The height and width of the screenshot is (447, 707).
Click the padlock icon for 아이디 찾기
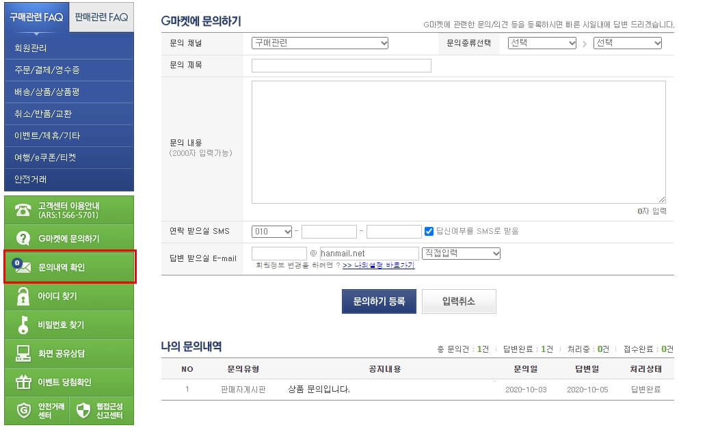click(x=23, y=296)
